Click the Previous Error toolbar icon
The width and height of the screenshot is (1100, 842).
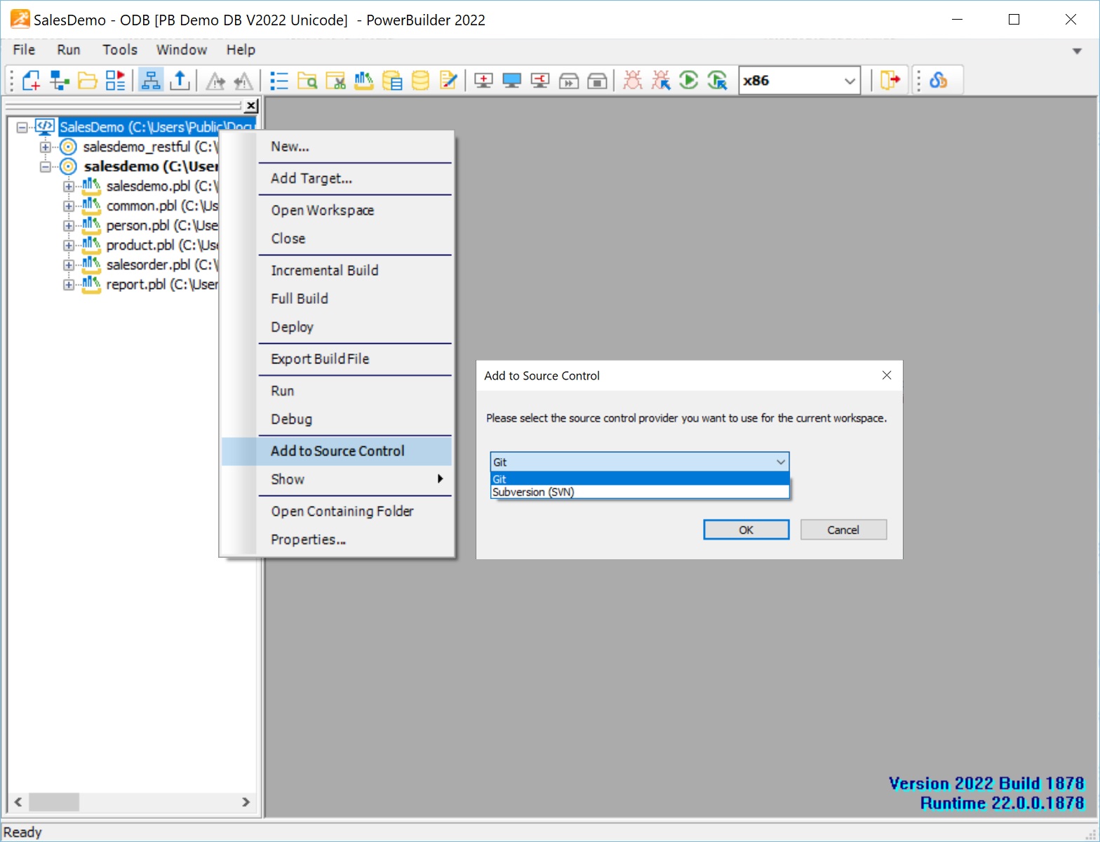[x=243, y=81]
